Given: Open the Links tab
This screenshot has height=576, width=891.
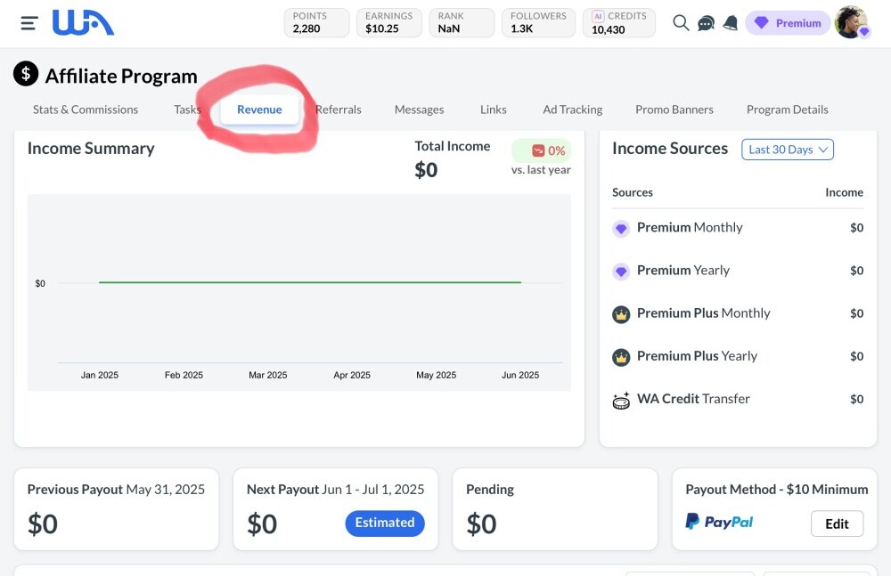Looking at the screenshot, I should coord(494,110).
